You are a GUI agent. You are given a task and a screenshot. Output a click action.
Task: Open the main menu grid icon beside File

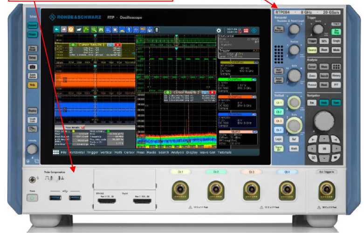56,152
